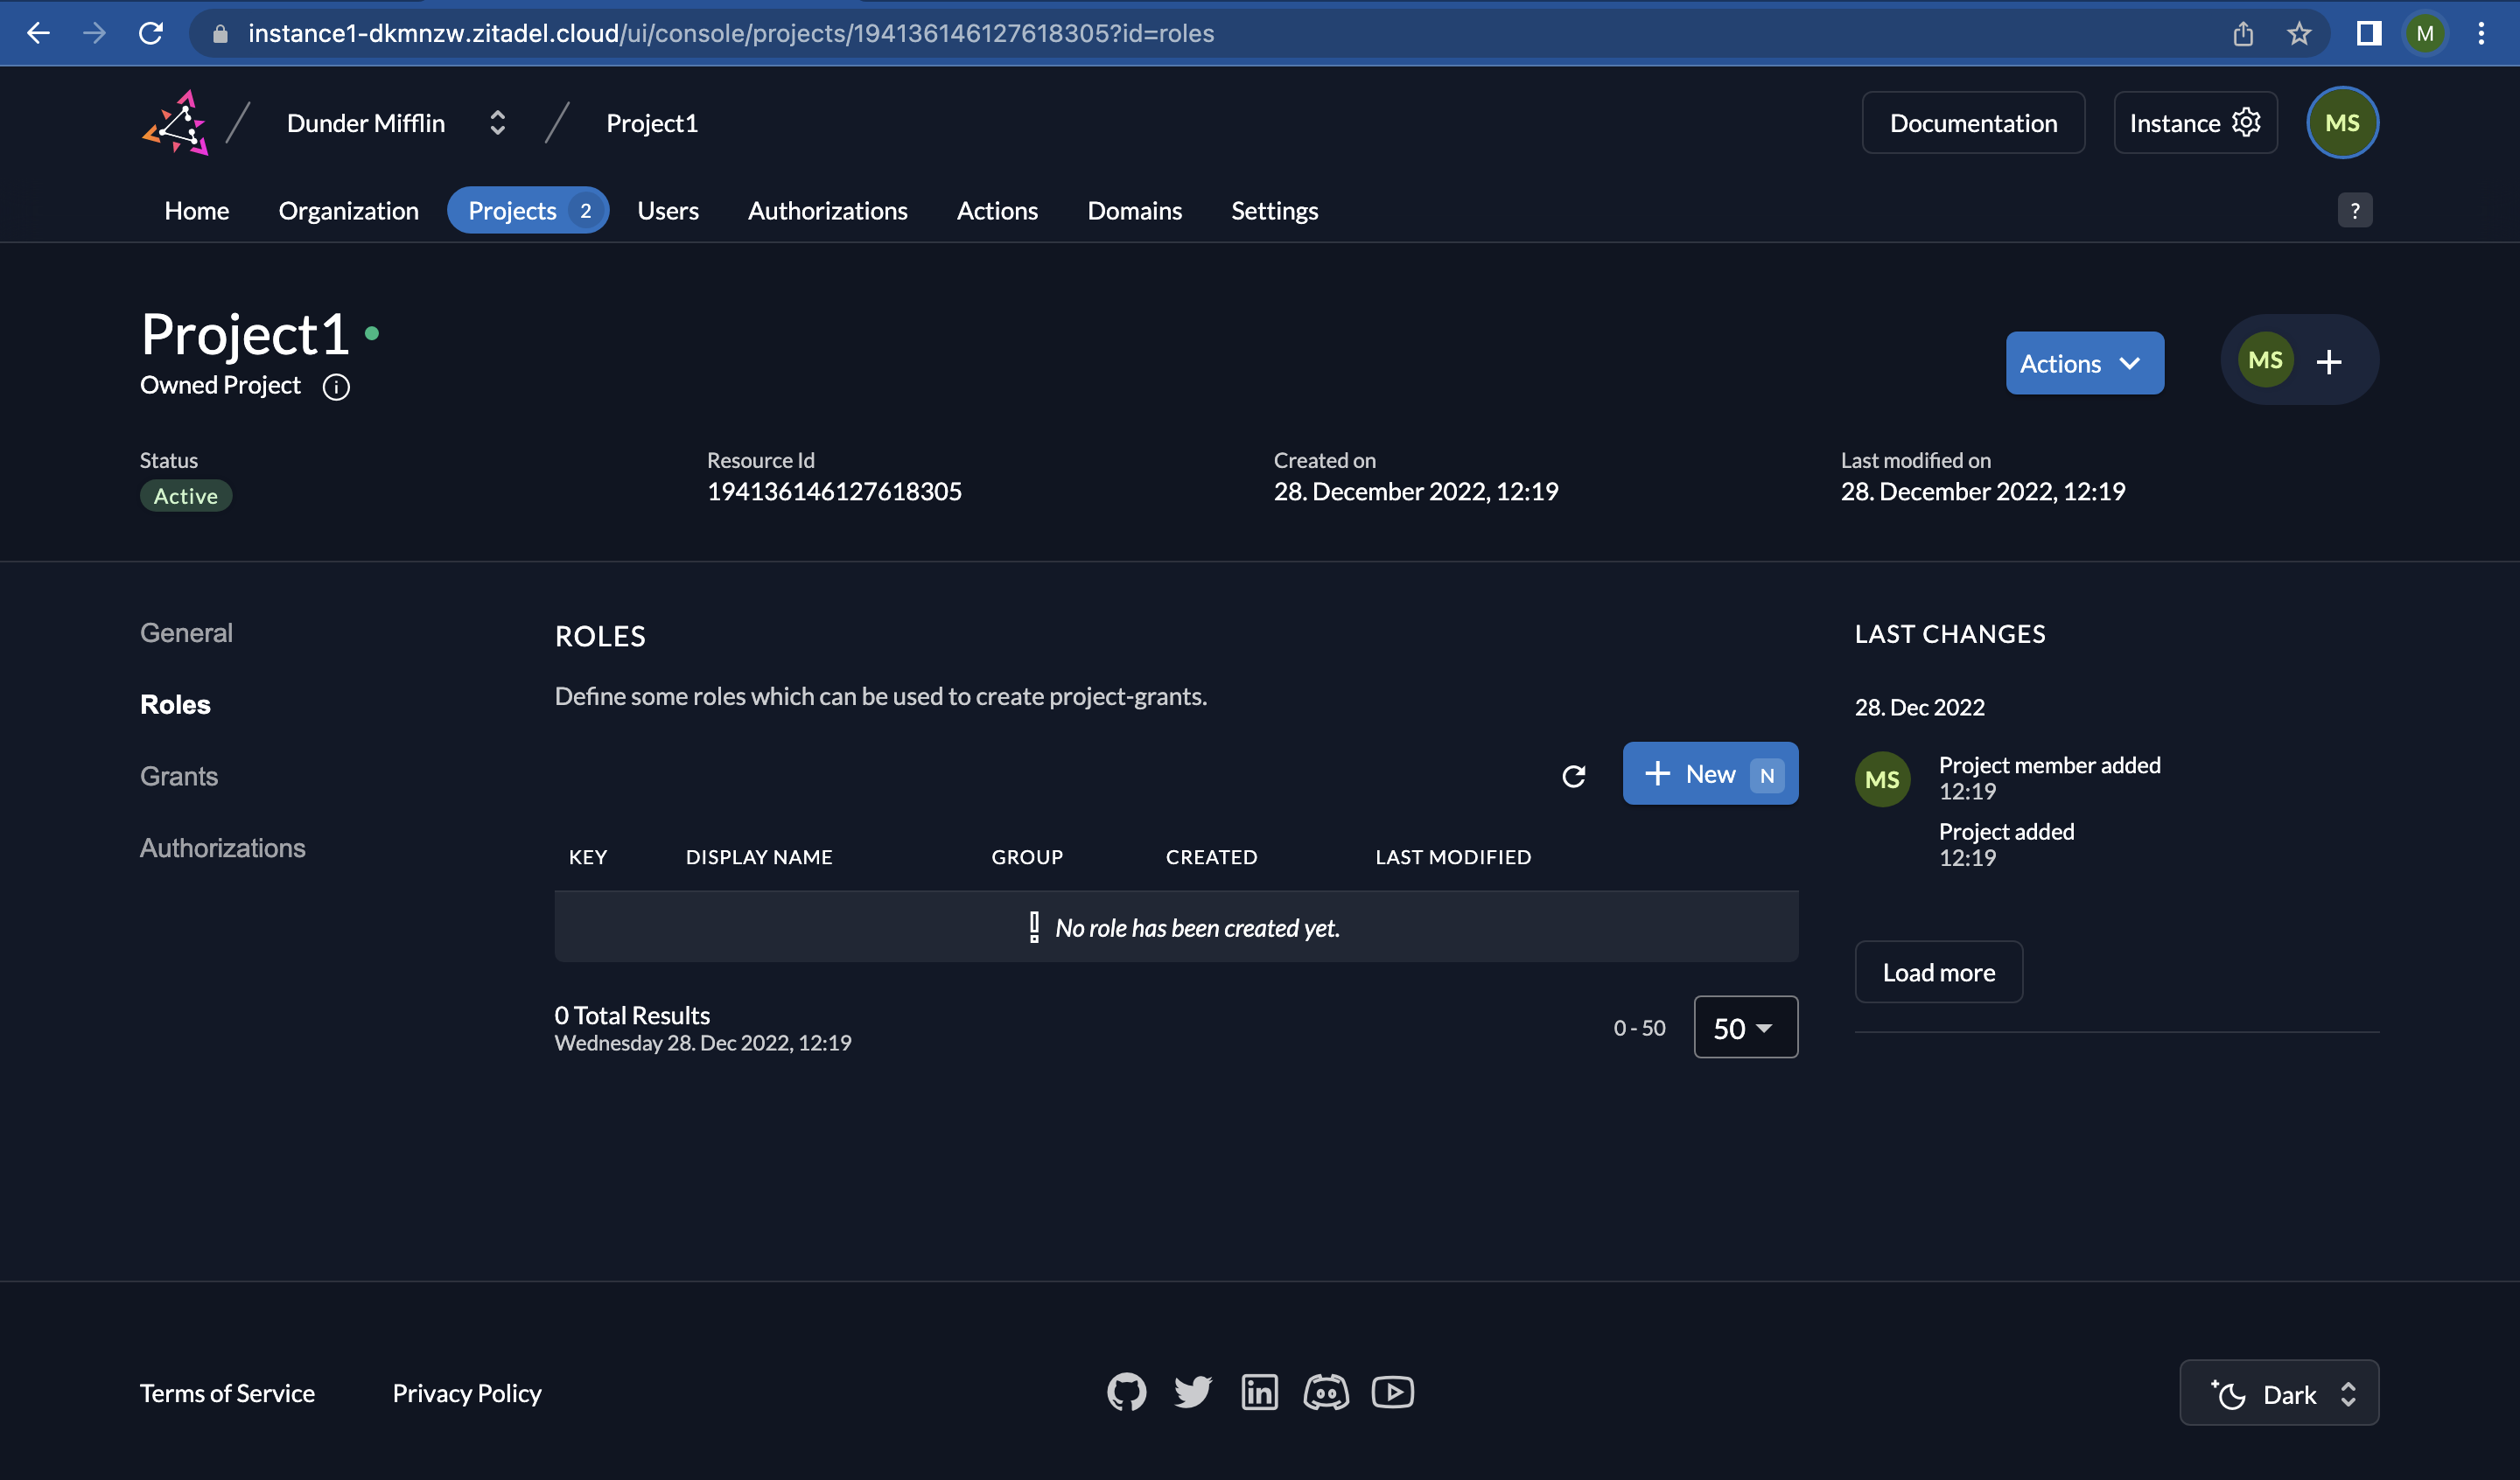Viewport: 2520px width, 1480px height.
Task: Open the GitHub footer icon
Action: (1126, 1392)
